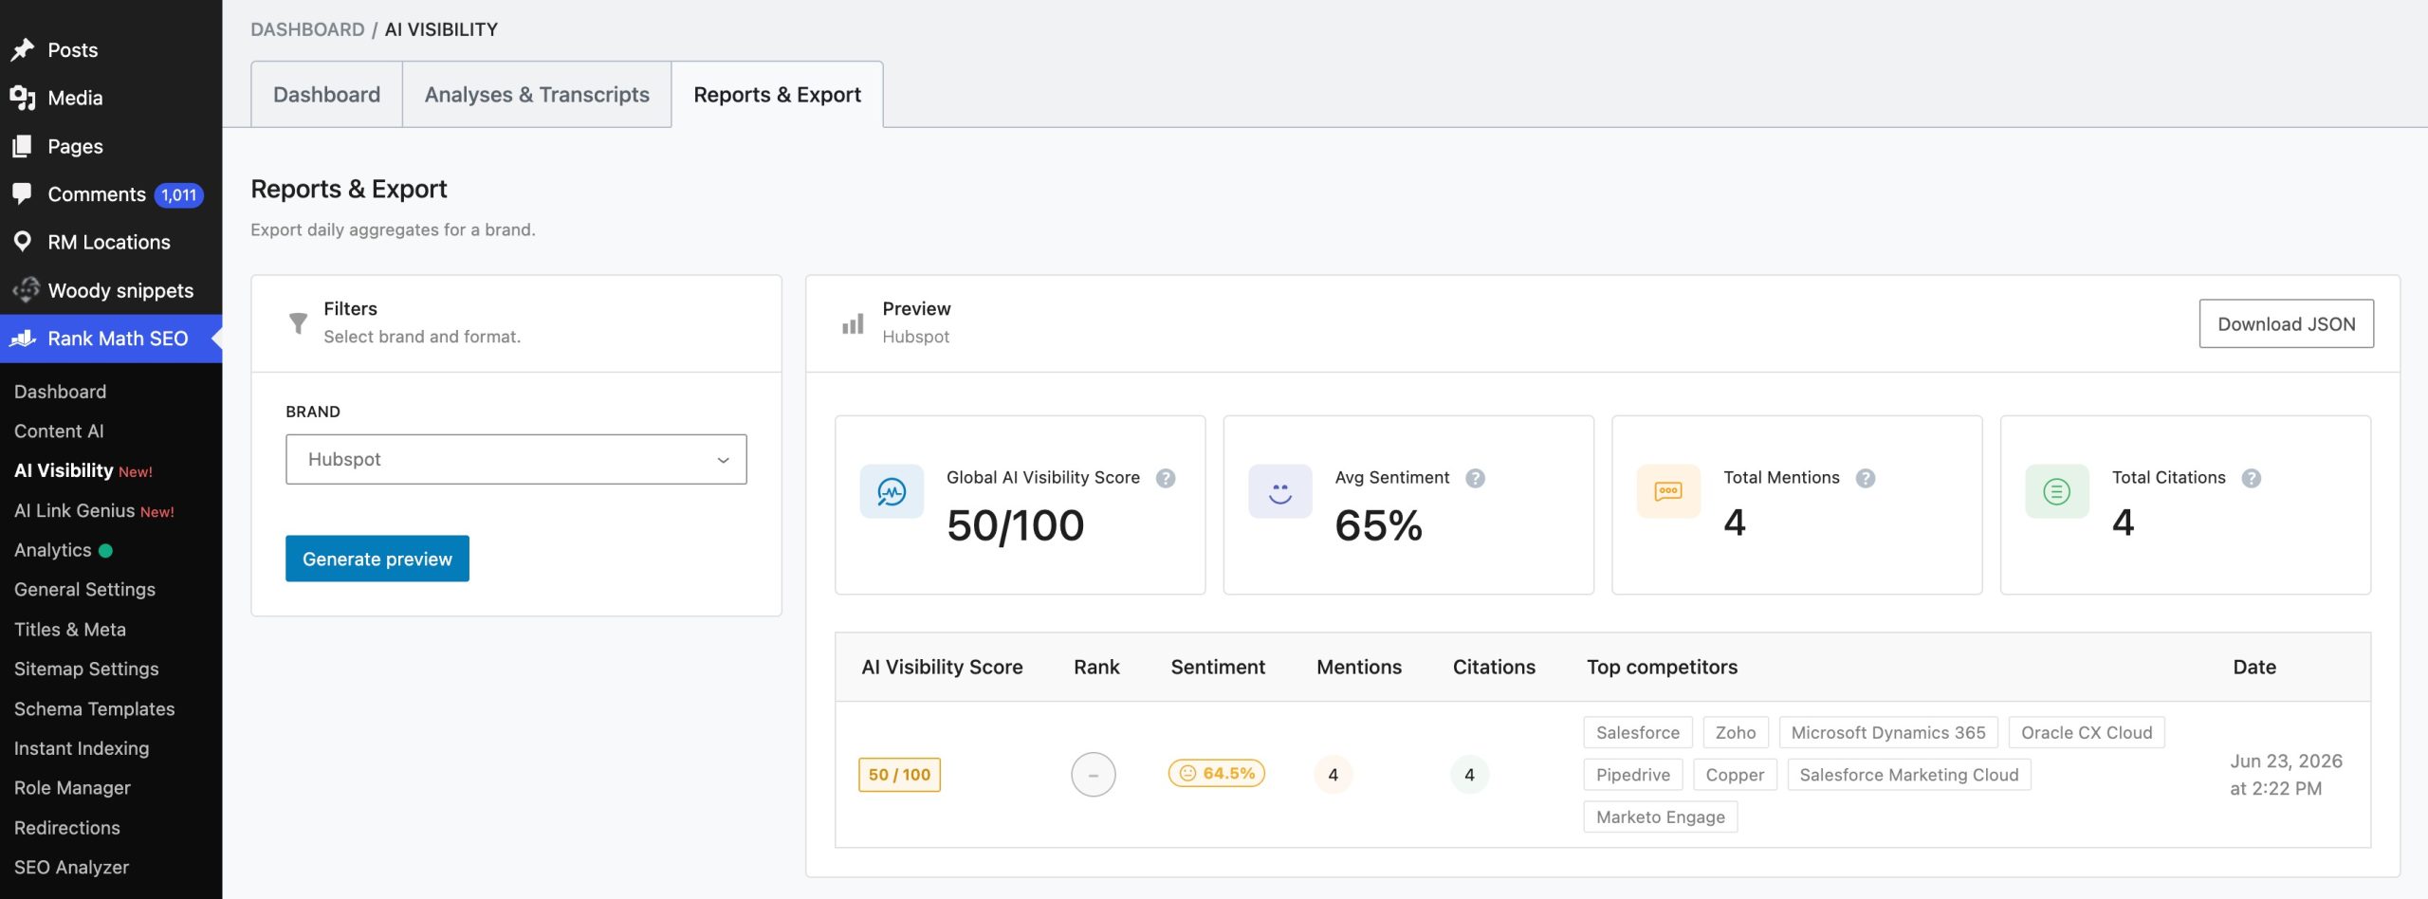Click the rank dash circle in table row

click(x=1094, y=775)
